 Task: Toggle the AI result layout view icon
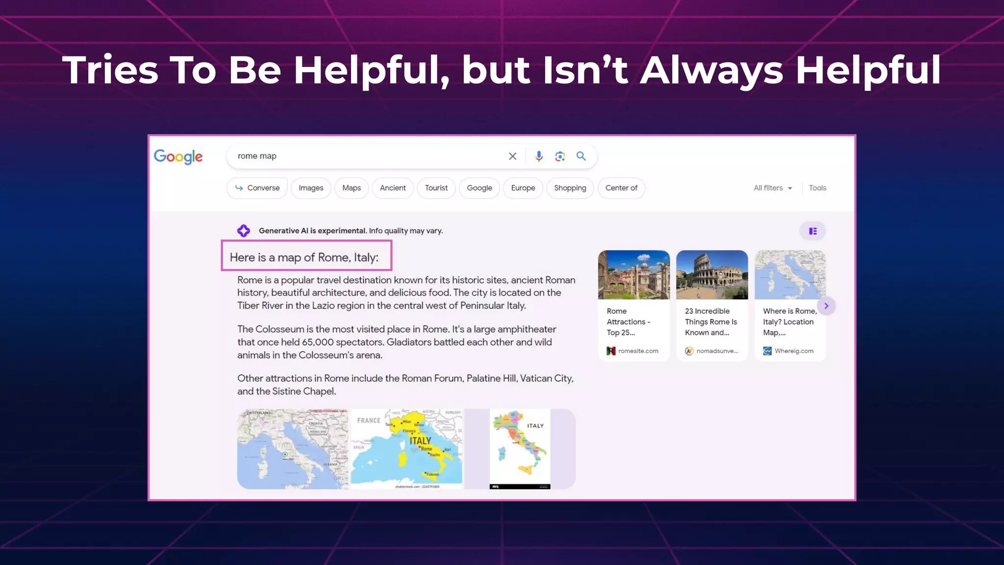(812, 231)
